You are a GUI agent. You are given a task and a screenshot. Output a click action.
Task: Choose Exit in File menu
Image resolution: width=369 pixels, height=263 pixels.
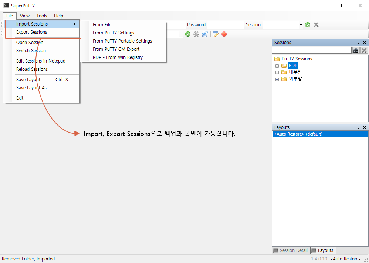tap(42, 98)
